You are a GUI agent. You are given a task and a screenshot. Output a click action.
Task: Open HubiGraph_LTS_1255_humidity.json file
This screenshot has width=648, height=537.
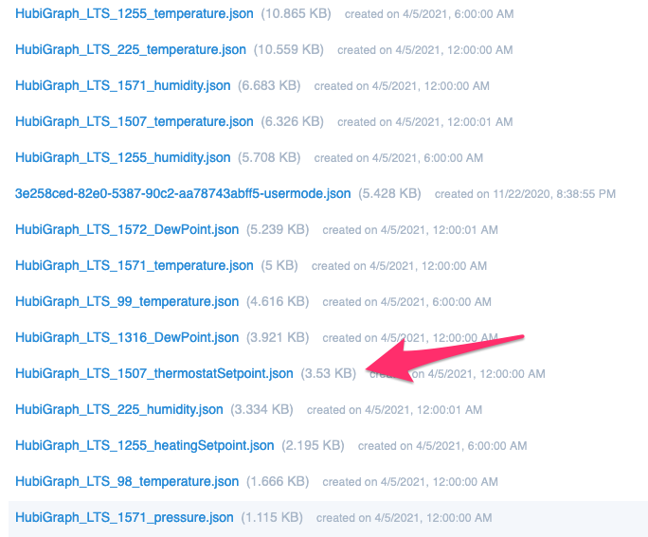[123, 158]
